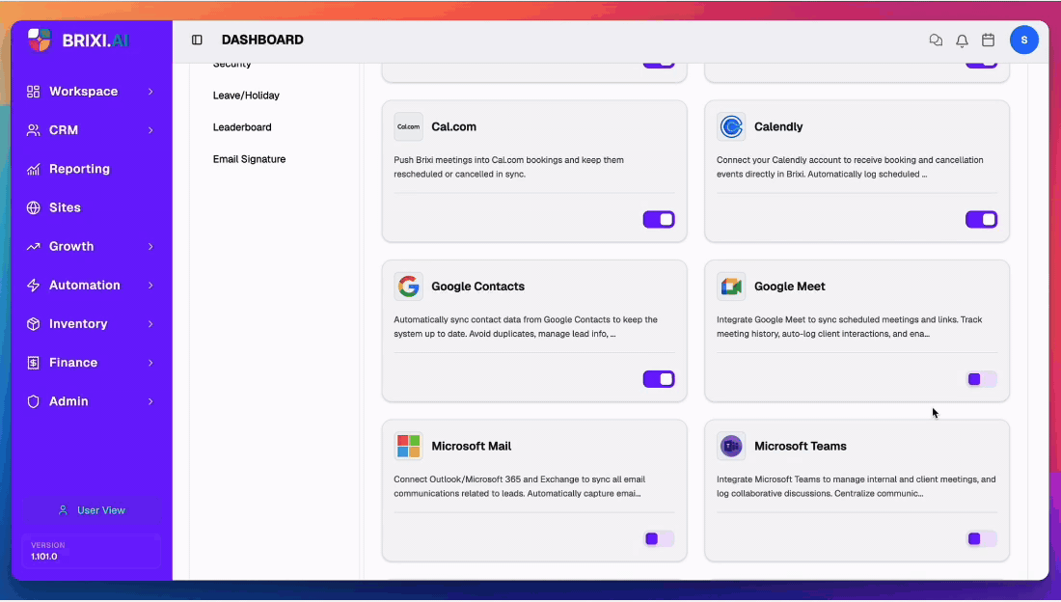
Task: Open the Email Signature settings section
Action: 249,159
